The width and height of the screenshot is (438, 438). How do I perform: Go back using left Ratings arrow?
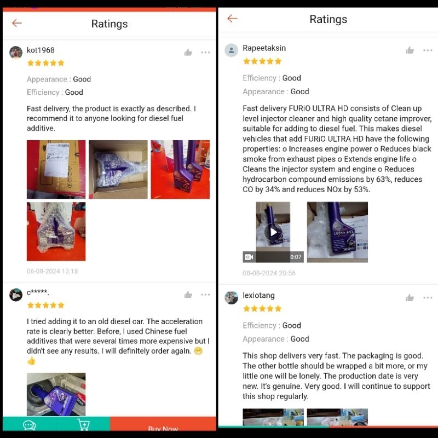click(x=17, y=23)
